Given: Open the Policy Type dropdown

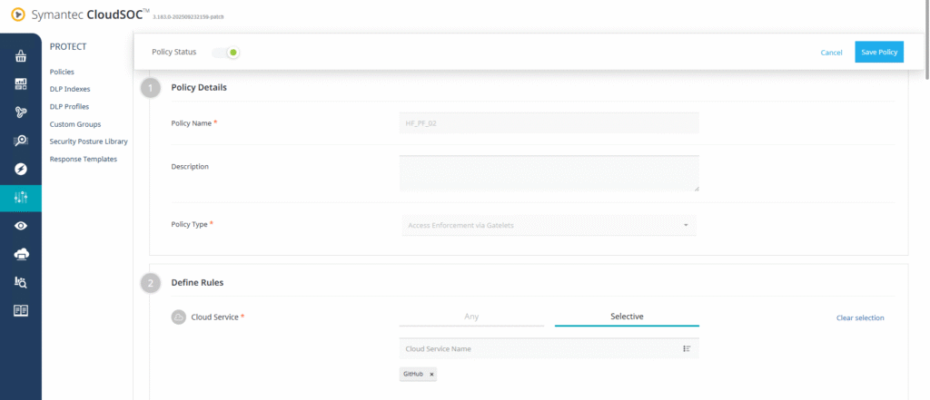Looking at the screenshot, I should (x=548, y=225).
